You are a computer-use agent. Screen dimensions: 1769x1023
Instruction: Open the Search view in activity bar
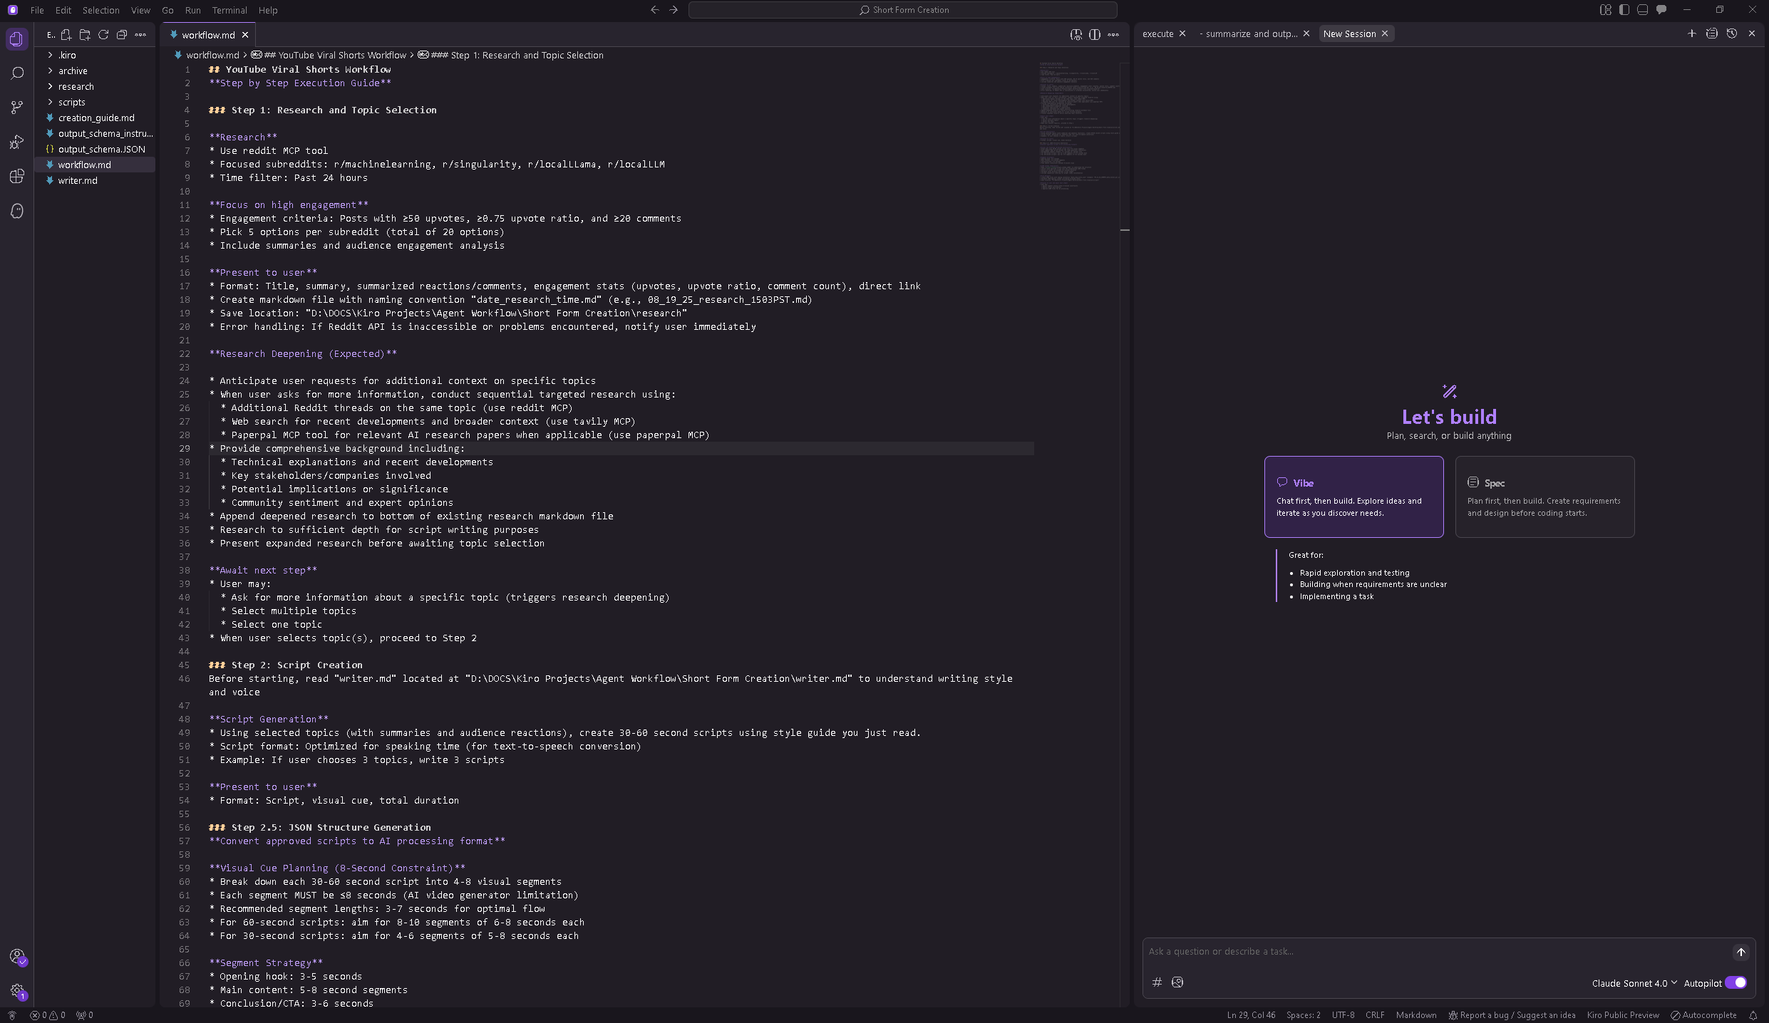click(17, 73)
